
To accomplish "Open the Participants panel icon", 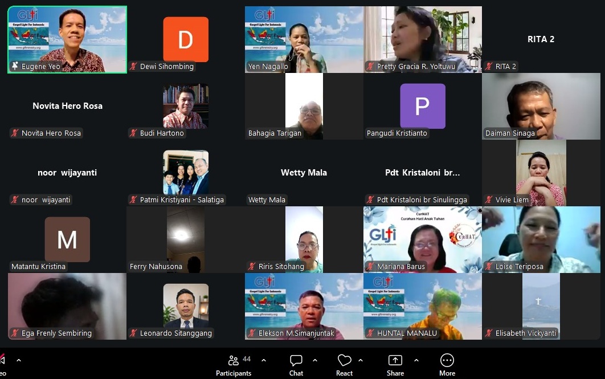I will coord(234,360).
